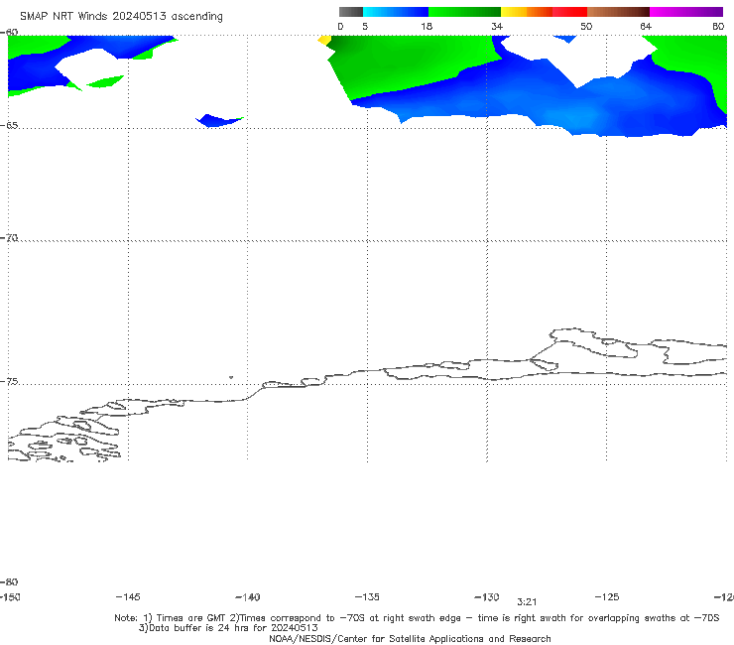The image size is (734, 645).
Task: Click the latitude label '-75'
Action: [x=9, y=382]
